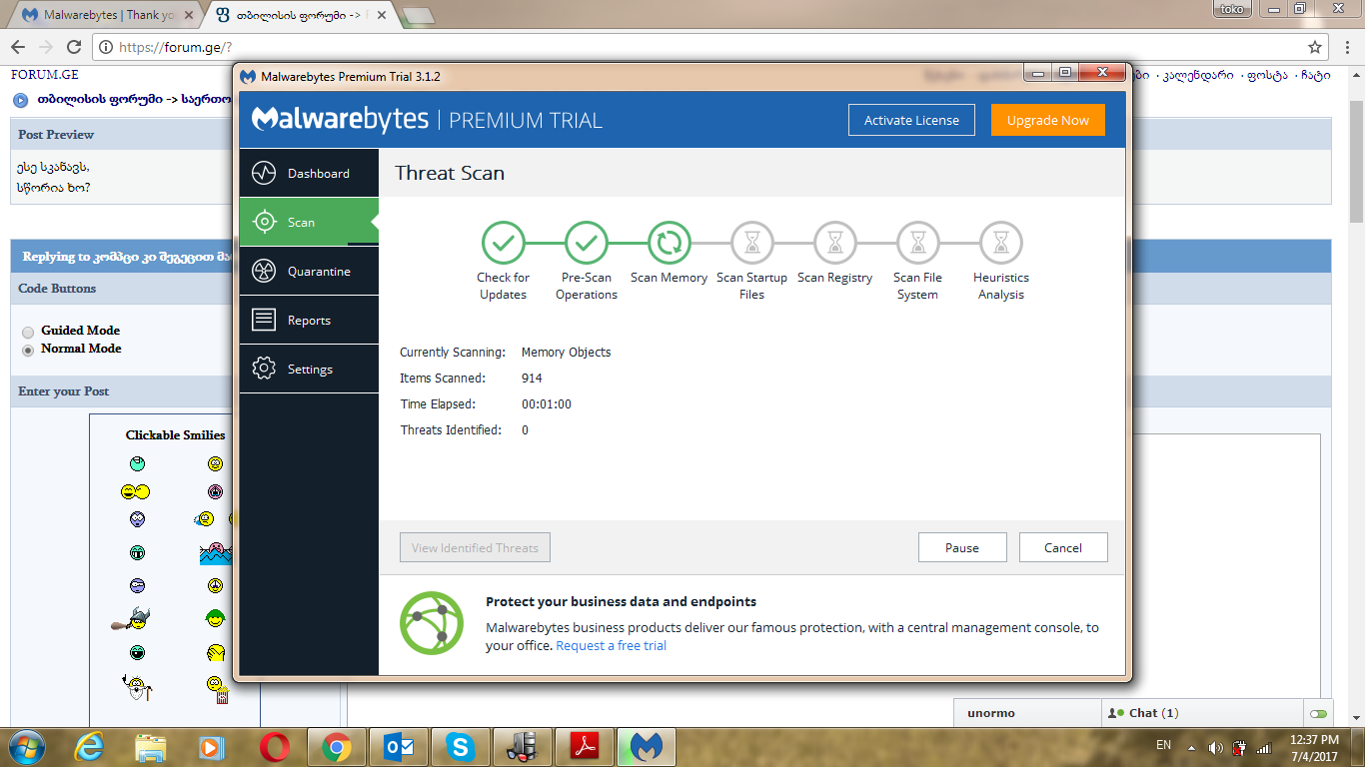
Task: Open Malwarebytes Settings from the sidebar
Action: [x=309, y=369]
